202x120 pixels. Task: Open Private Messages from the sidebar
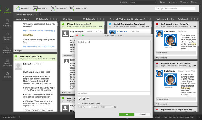(8, 64)
